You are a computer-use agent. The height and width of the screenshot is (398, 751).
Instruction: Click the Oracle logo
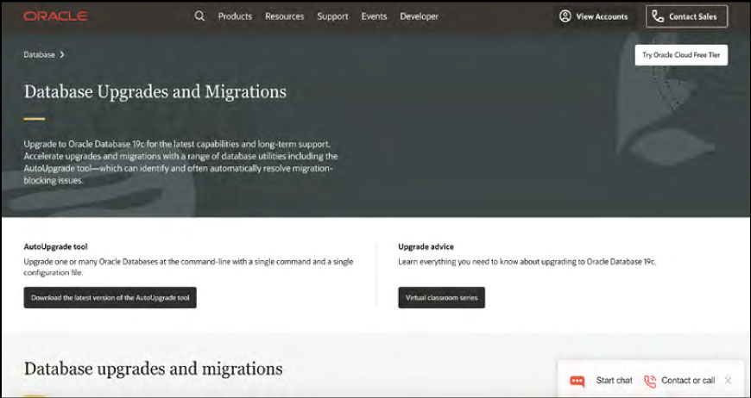[x=55, y=16]
